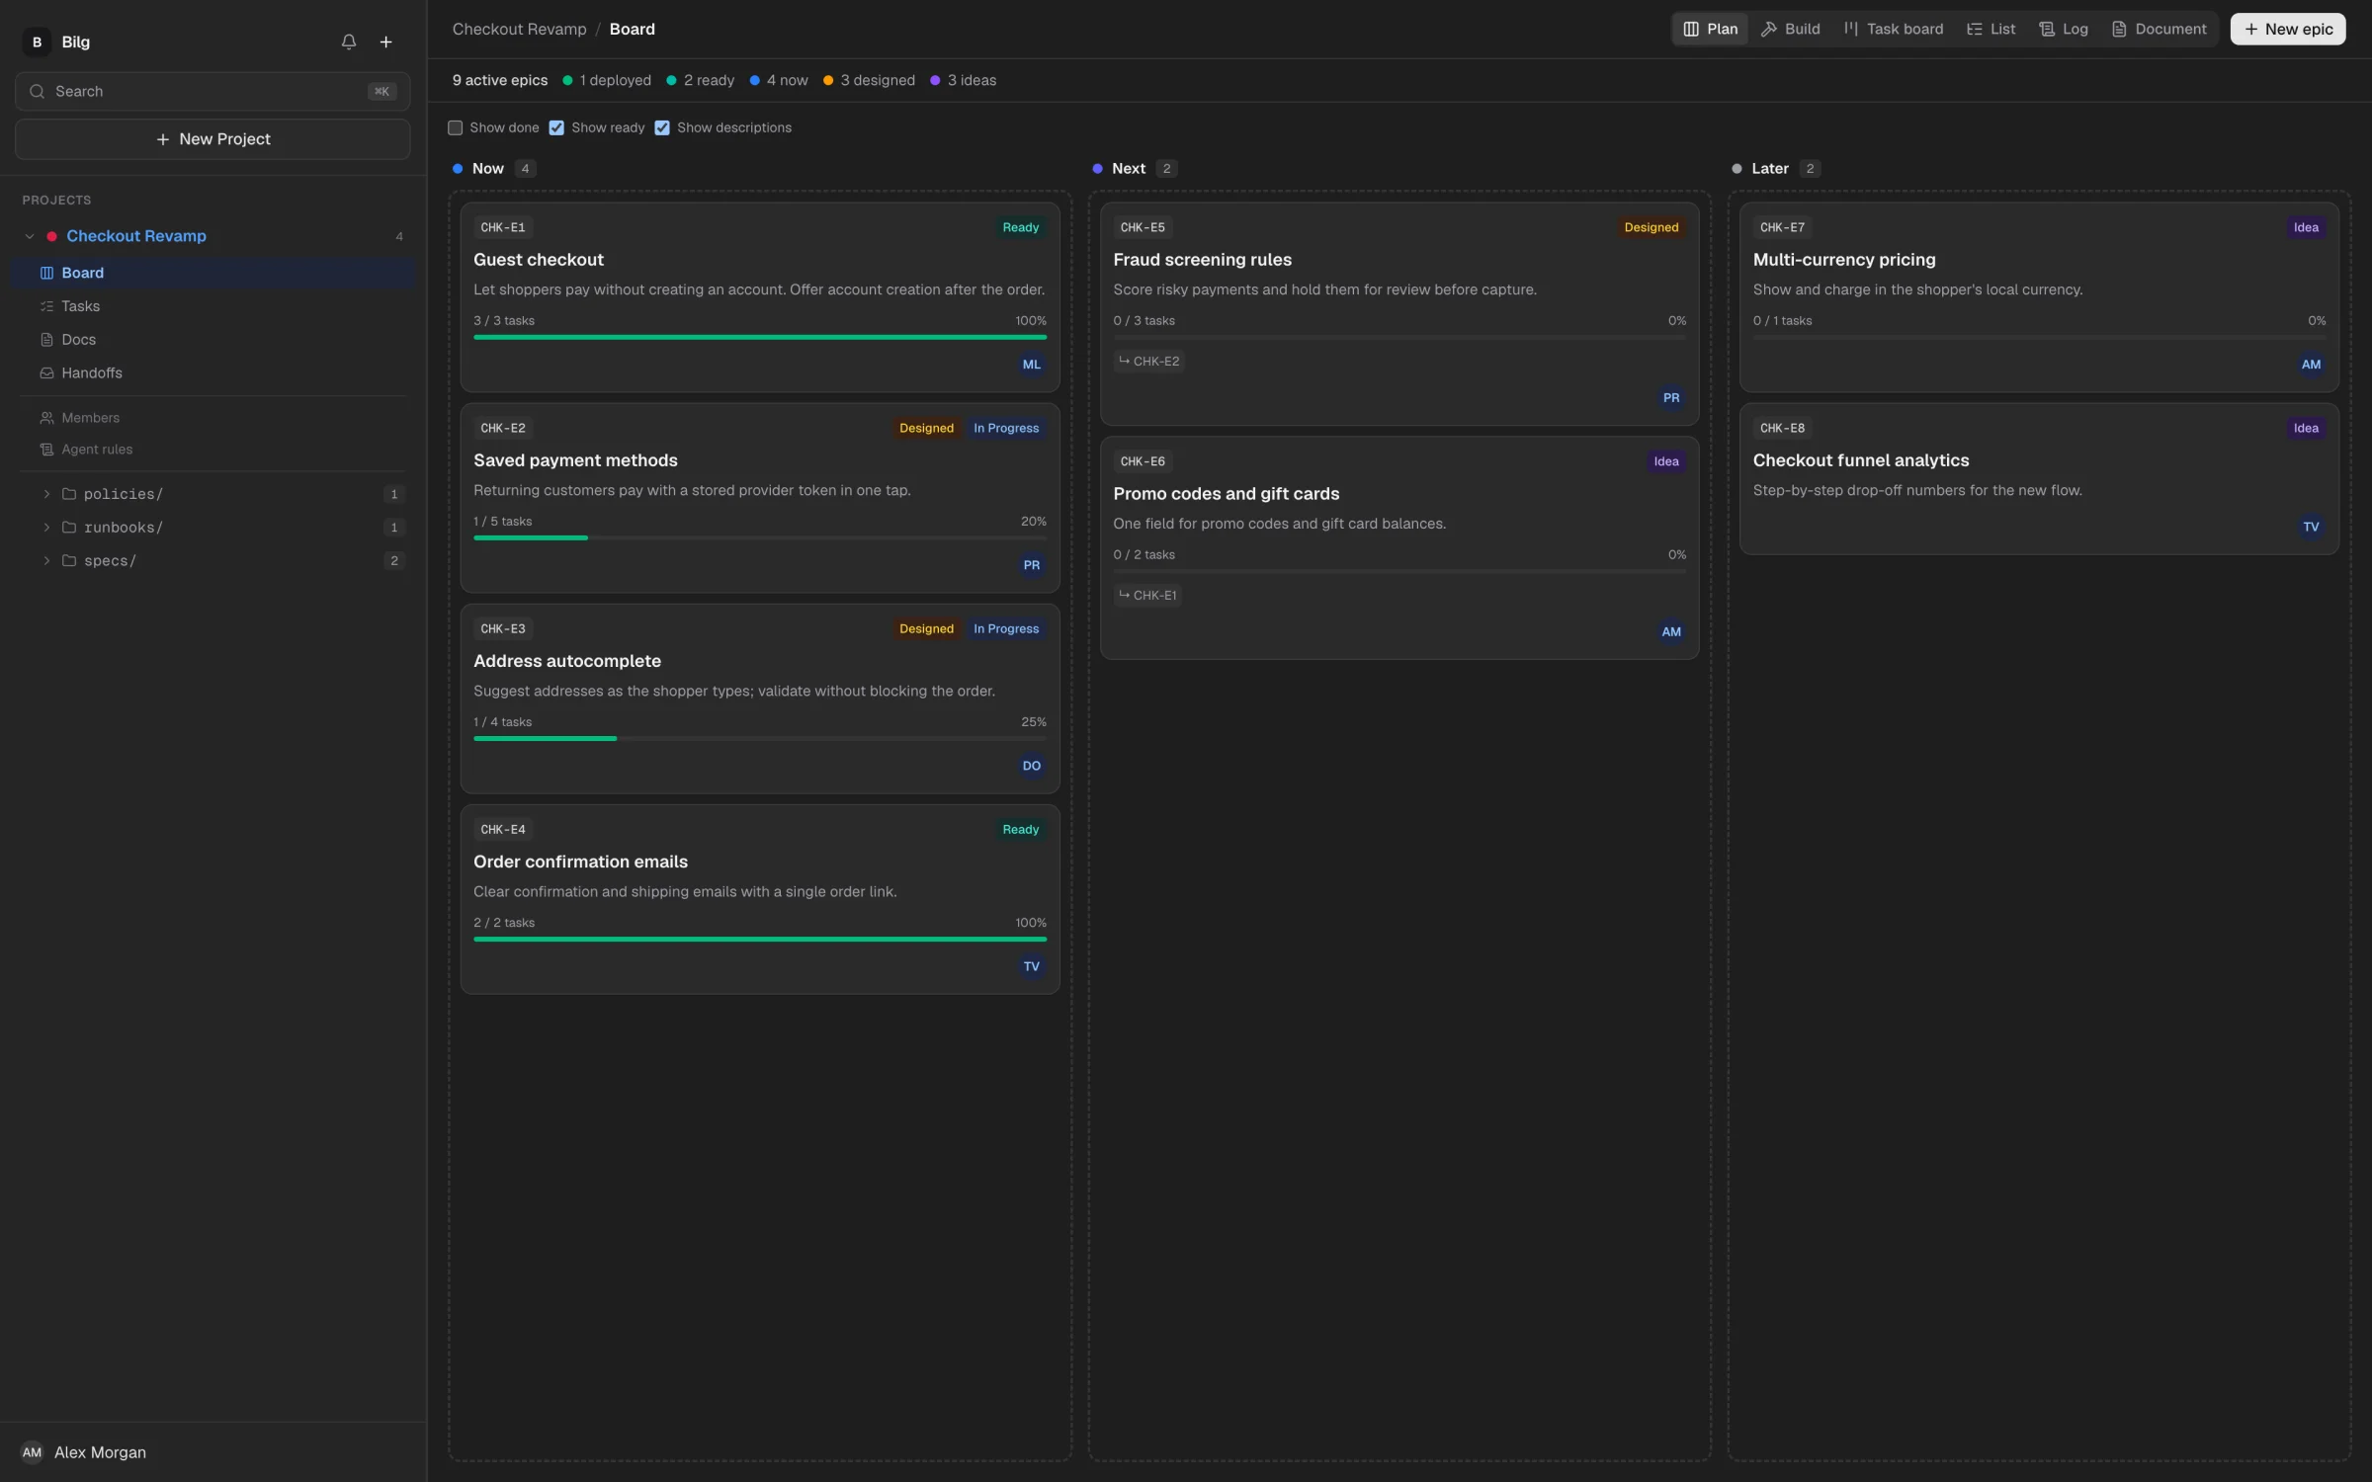Open the CHK-E1 dependency link on Promo codes

click(x=1147, y=596)
